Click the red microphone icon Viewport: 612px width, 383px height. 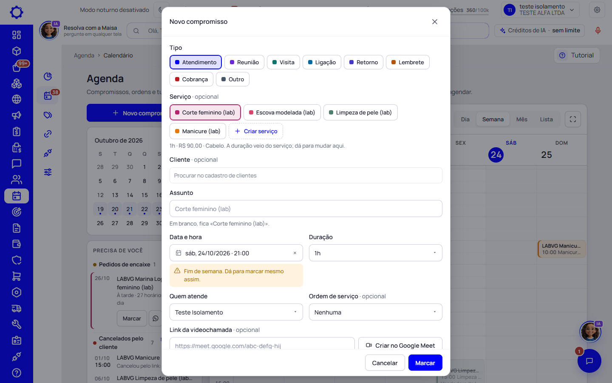598,31
